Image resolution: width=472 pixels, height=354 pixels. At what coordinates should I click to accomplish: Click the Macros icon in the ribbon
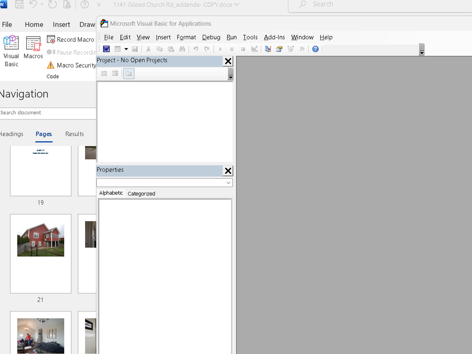[x=33, y=47]
